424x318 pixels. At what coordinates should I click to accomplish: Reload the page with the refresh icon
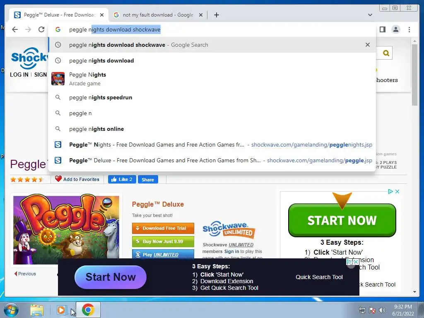tap(41, 29)
